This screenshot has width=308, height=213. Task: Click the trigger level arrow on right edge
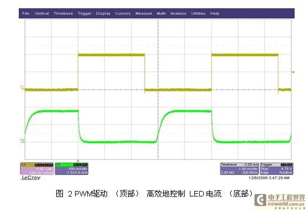(293, 72)
